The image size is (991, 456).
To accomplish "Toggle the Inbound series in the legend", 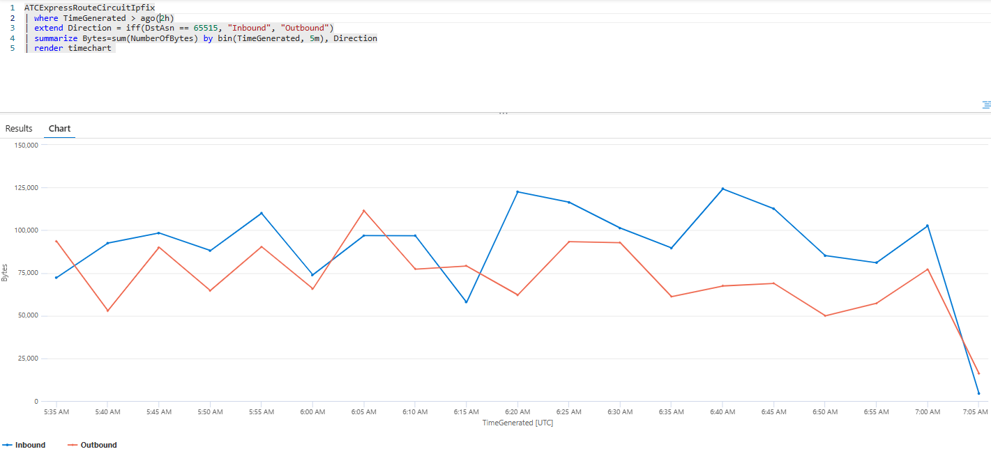I will [x=28, y=444].
